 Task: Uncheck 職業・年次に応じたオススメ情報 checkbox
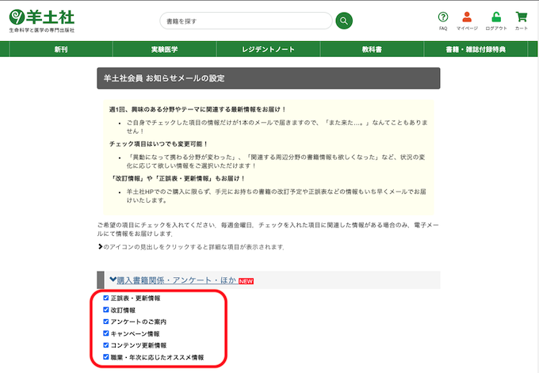click(106, 358)
